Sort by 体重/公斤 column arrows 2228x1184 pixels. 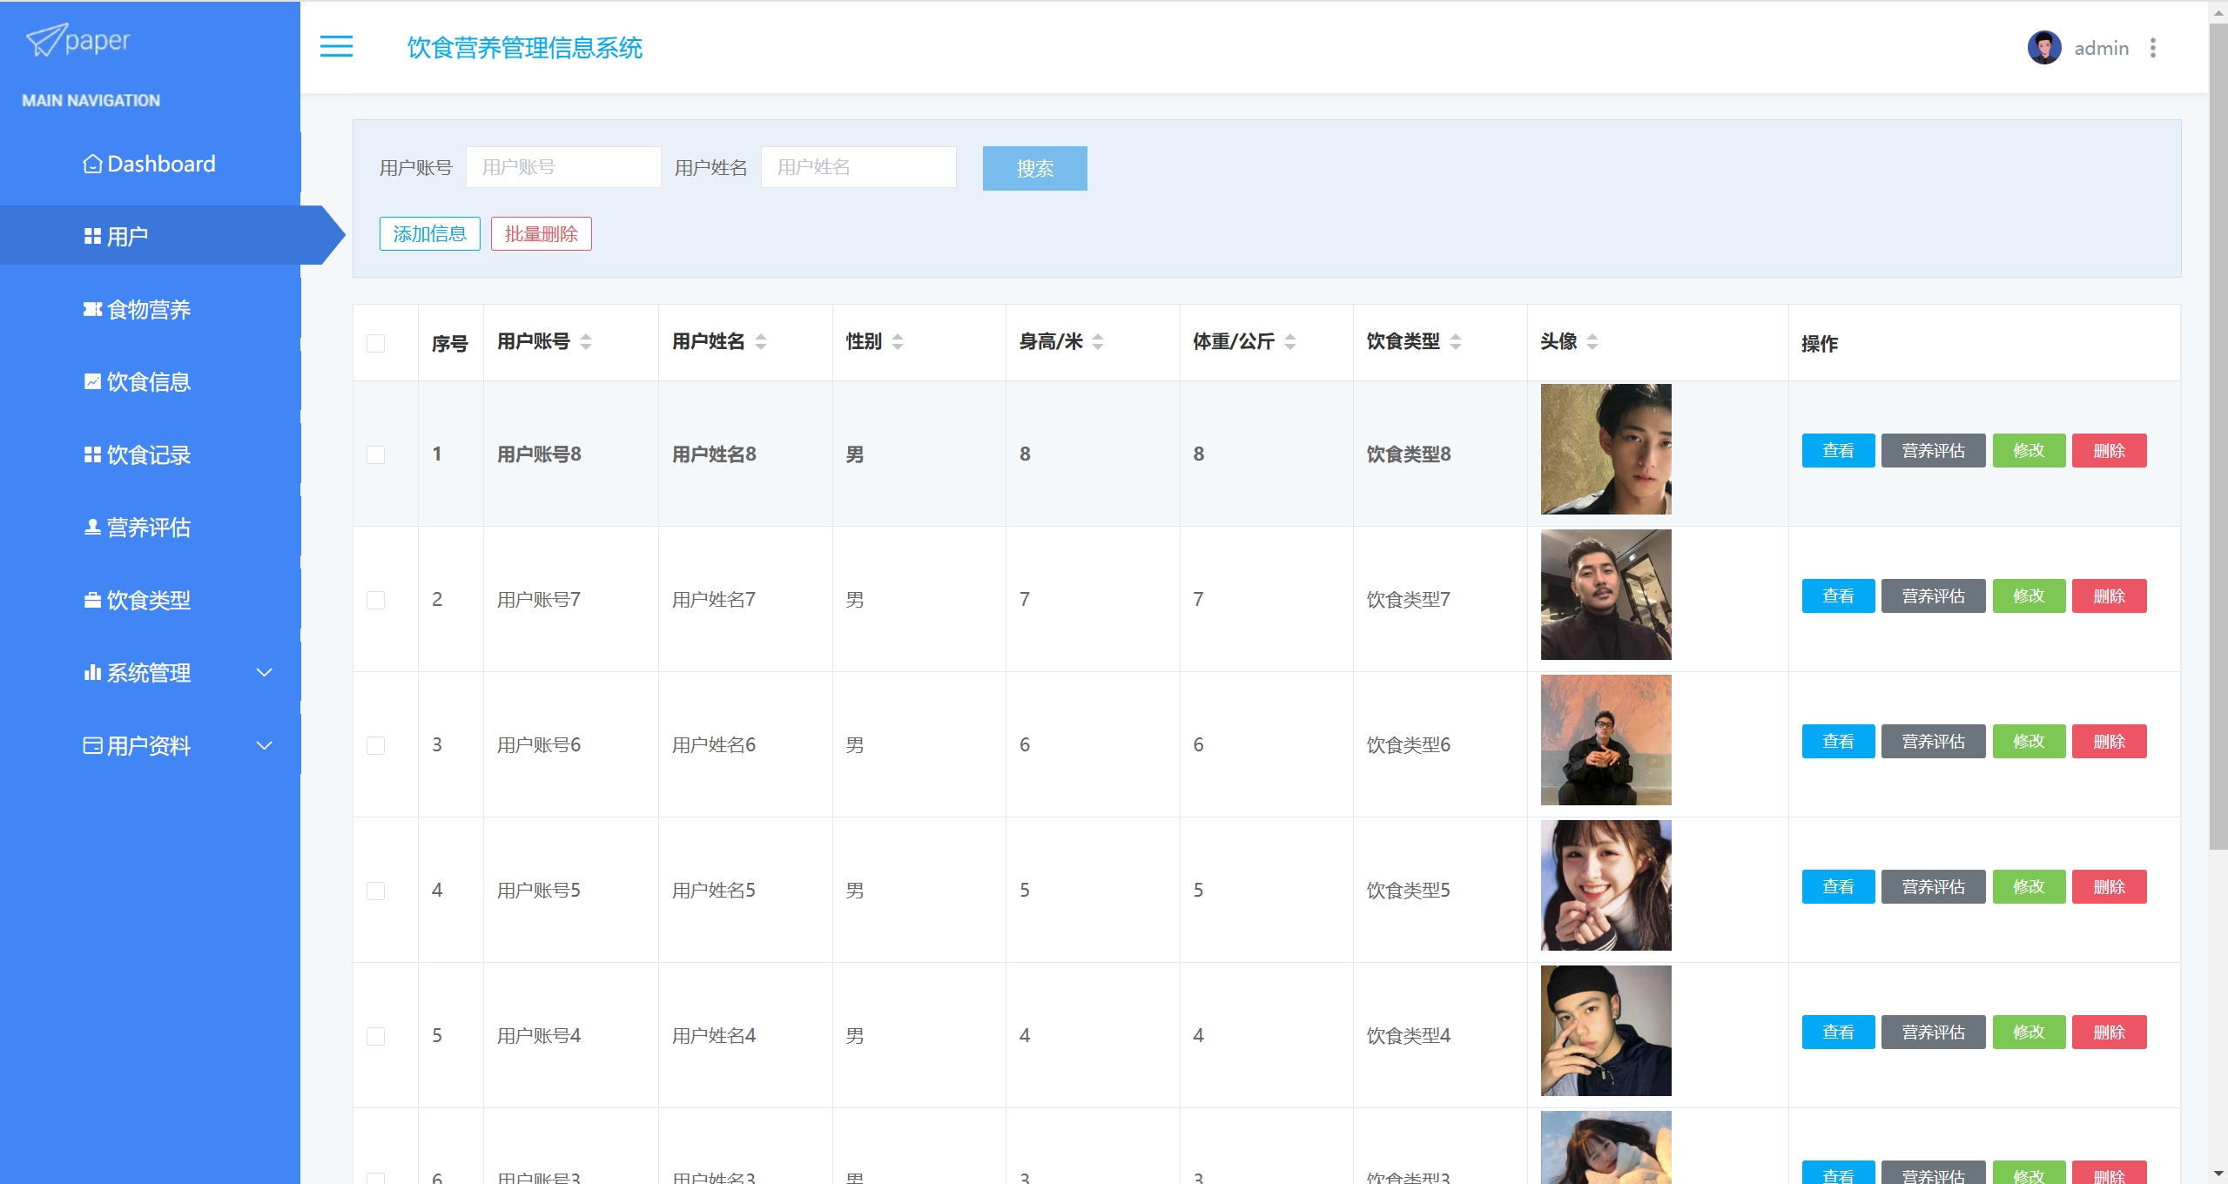(x=1290, y=342)
